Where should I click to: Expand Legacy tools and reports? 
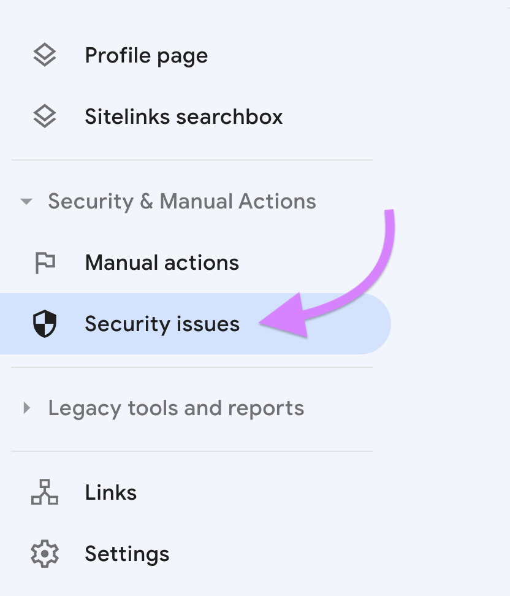(x=27, y=408)
